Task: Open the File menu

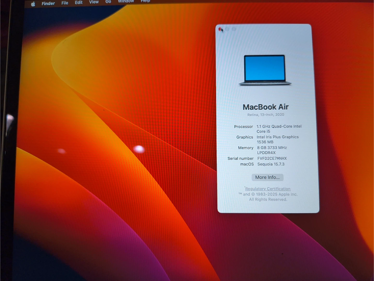Action: (65, 3)
